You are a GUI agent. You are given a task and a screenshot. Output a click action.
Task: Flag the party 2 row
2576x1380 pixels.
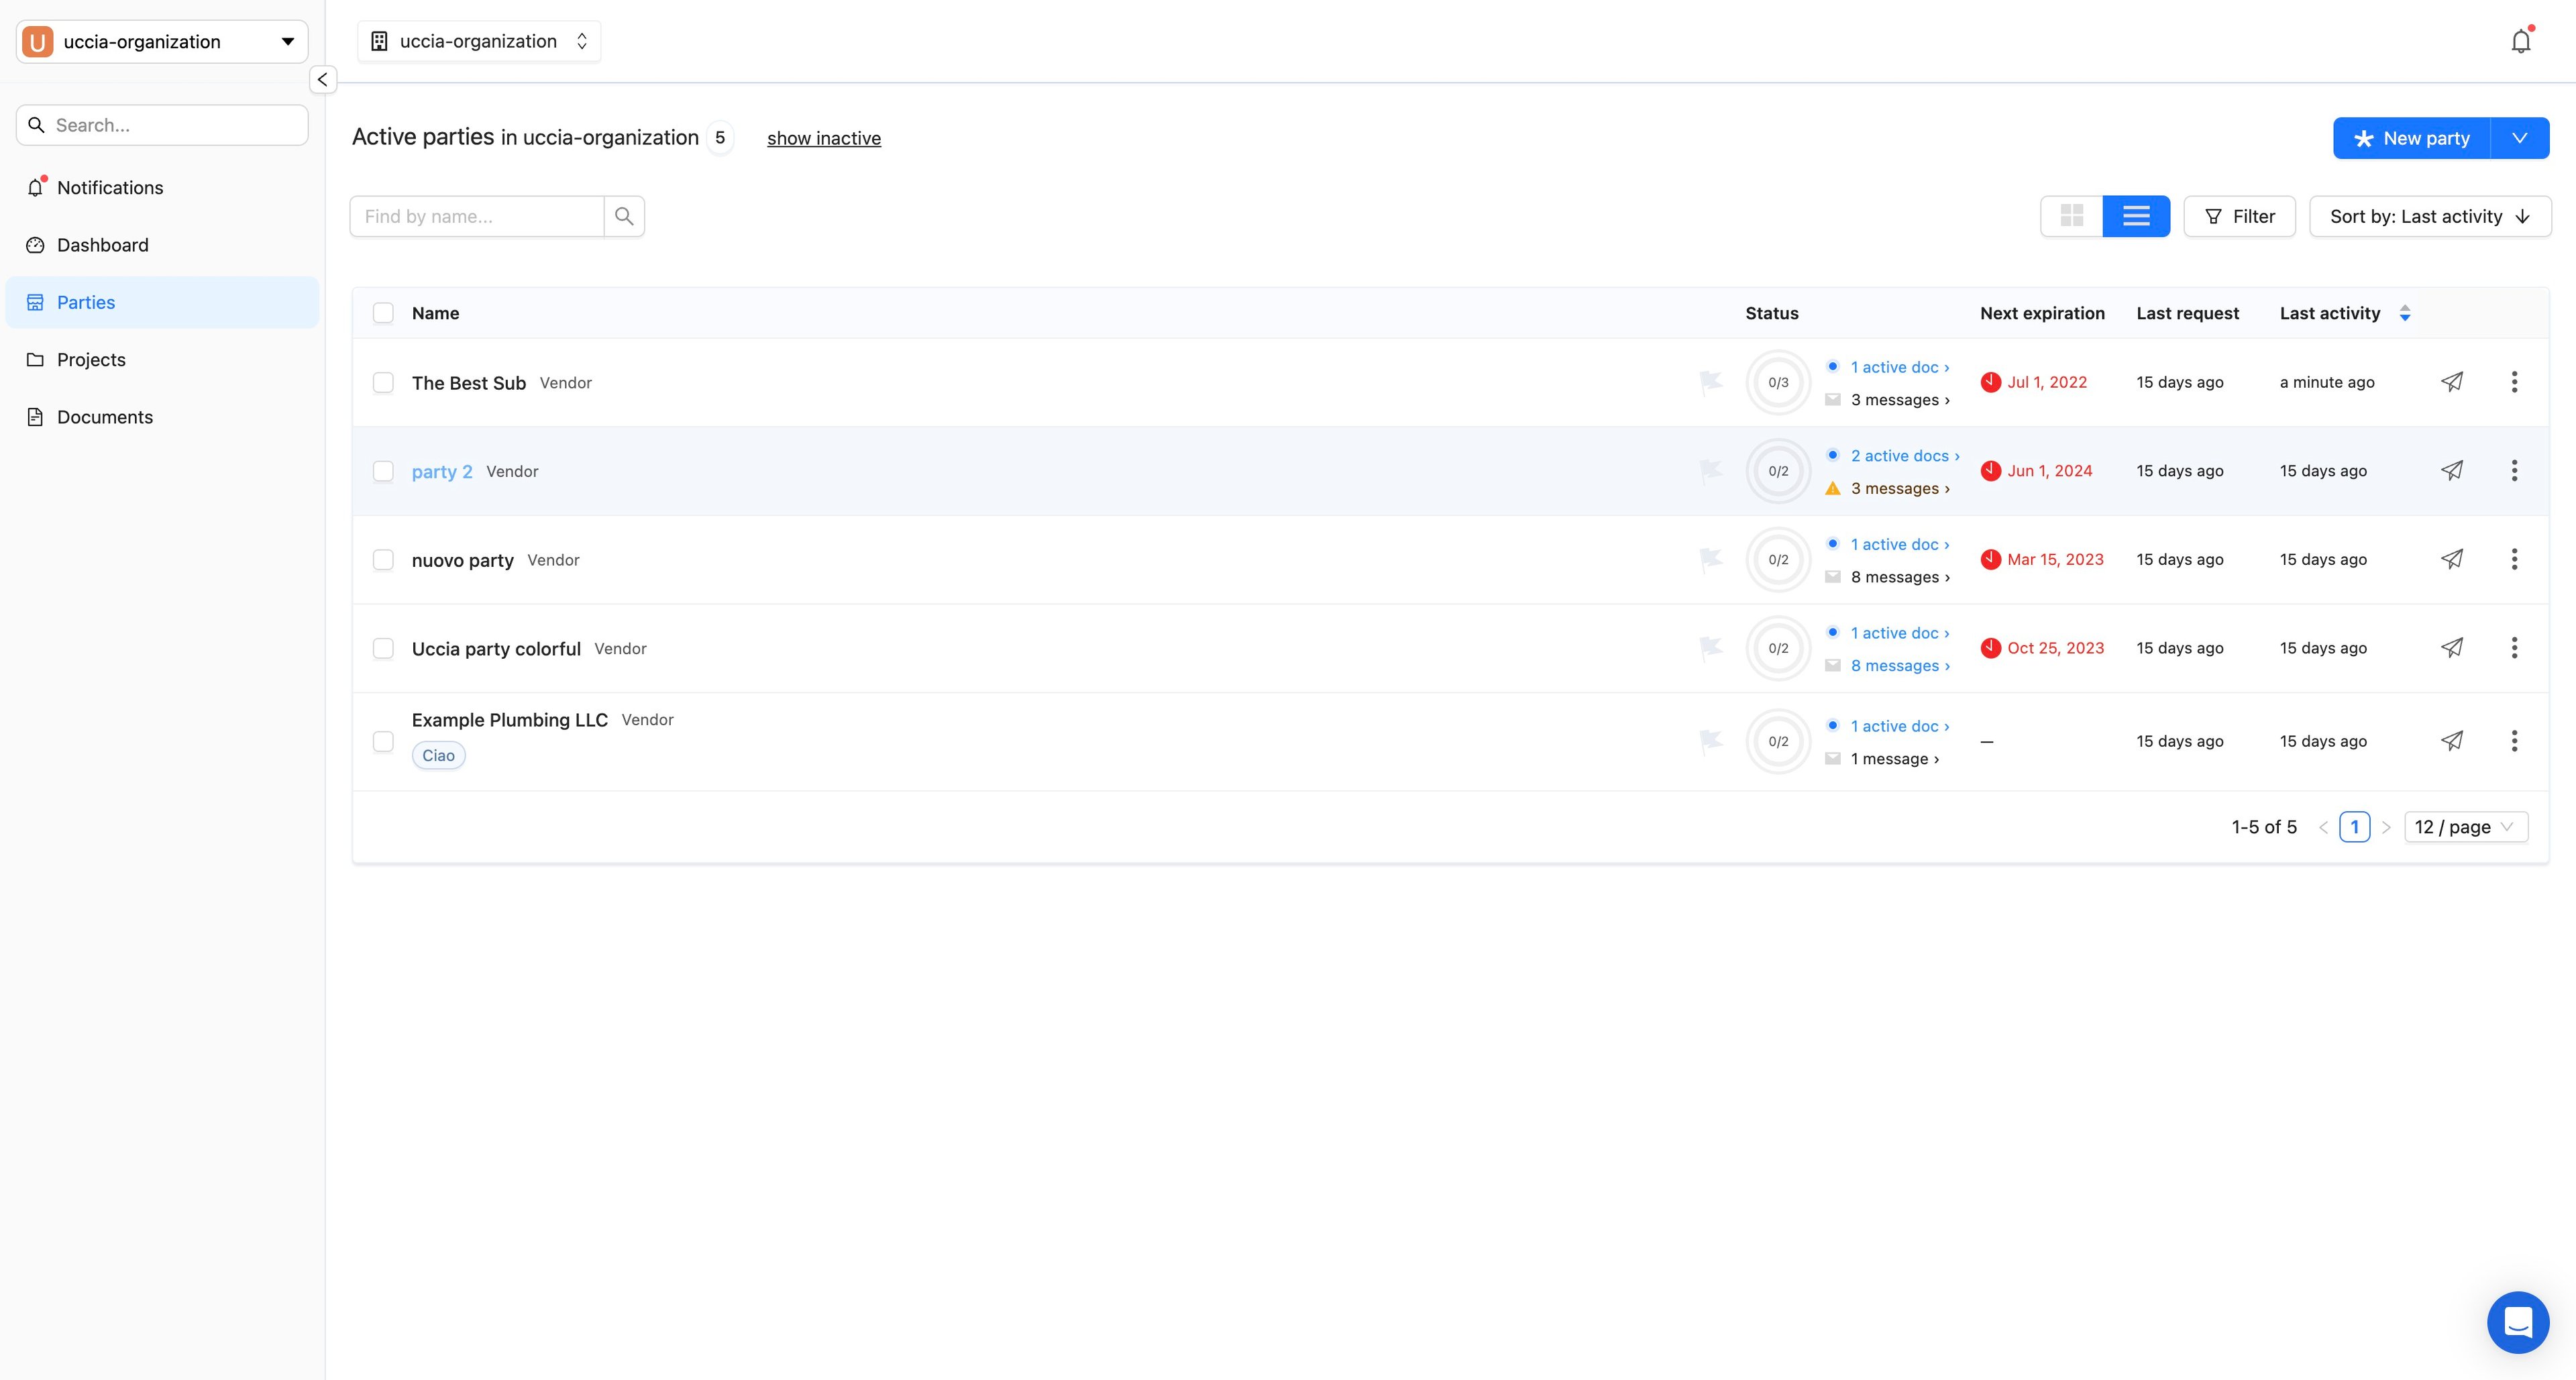pos(1710,470)
